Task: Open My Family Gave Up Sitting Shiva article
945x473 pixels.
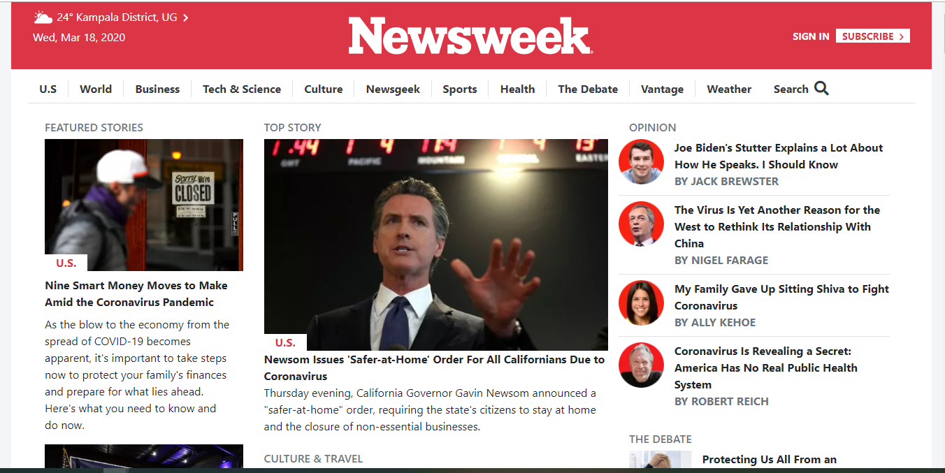Action: [x=781, y=297]
